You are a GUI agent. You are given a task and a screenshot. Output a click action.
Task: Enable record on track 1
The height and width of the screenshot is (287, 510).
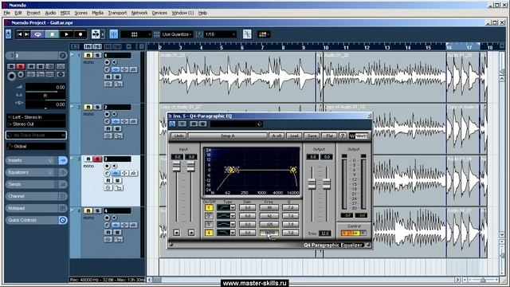coord(107,62)
